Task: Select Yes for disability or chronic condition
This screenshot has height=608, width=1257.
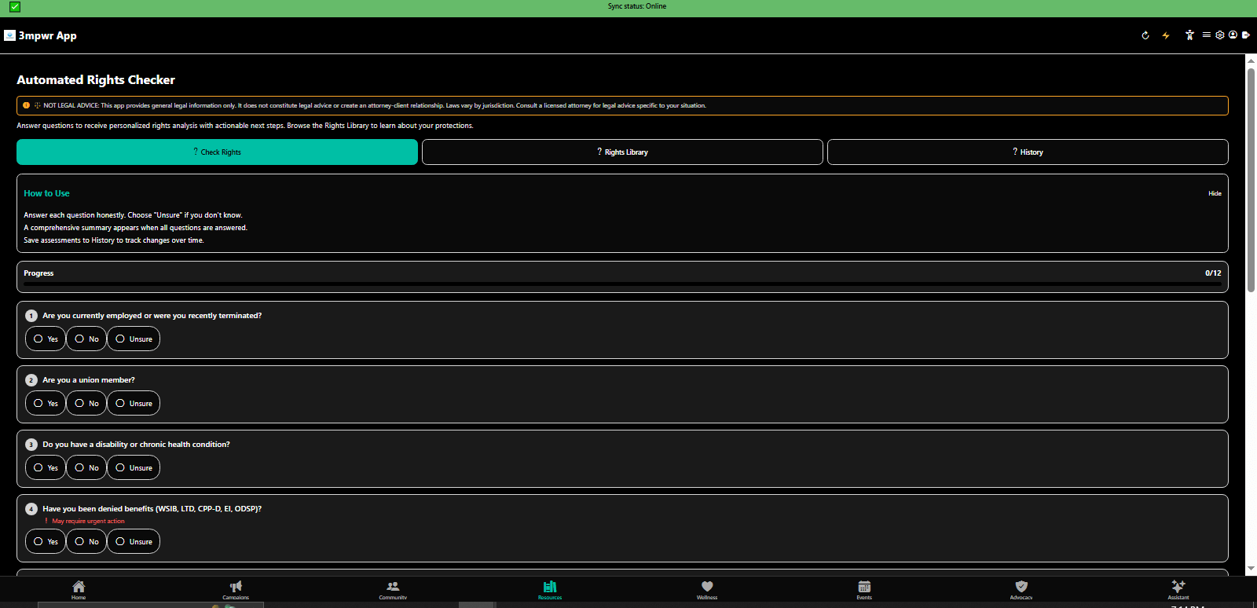Action: (x=46, y=467)
